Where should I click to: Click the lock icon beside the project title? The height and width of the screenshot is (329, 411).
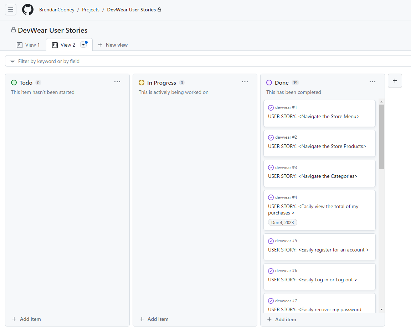pyautogui.click(x=14, y=30)
